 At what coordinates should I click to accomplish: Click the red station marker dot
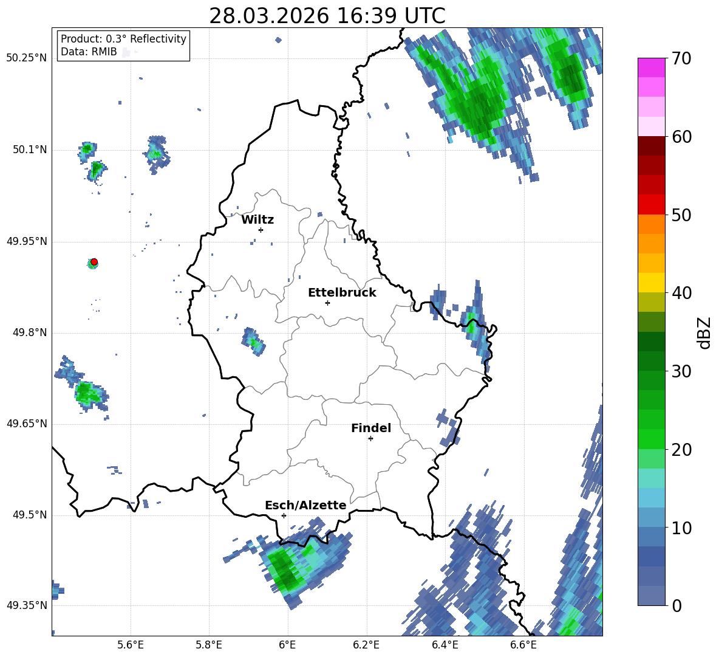[x=94, y=262]
